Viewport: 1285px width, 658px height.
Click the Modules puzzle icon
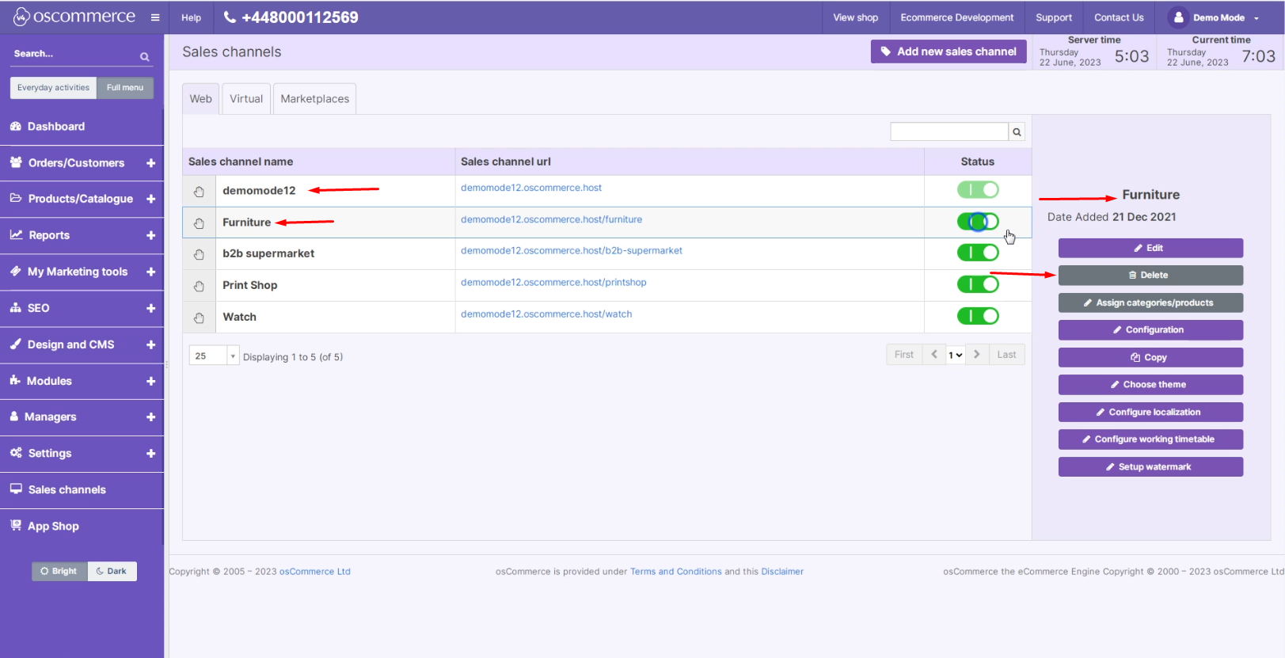[x=15, y=380]
